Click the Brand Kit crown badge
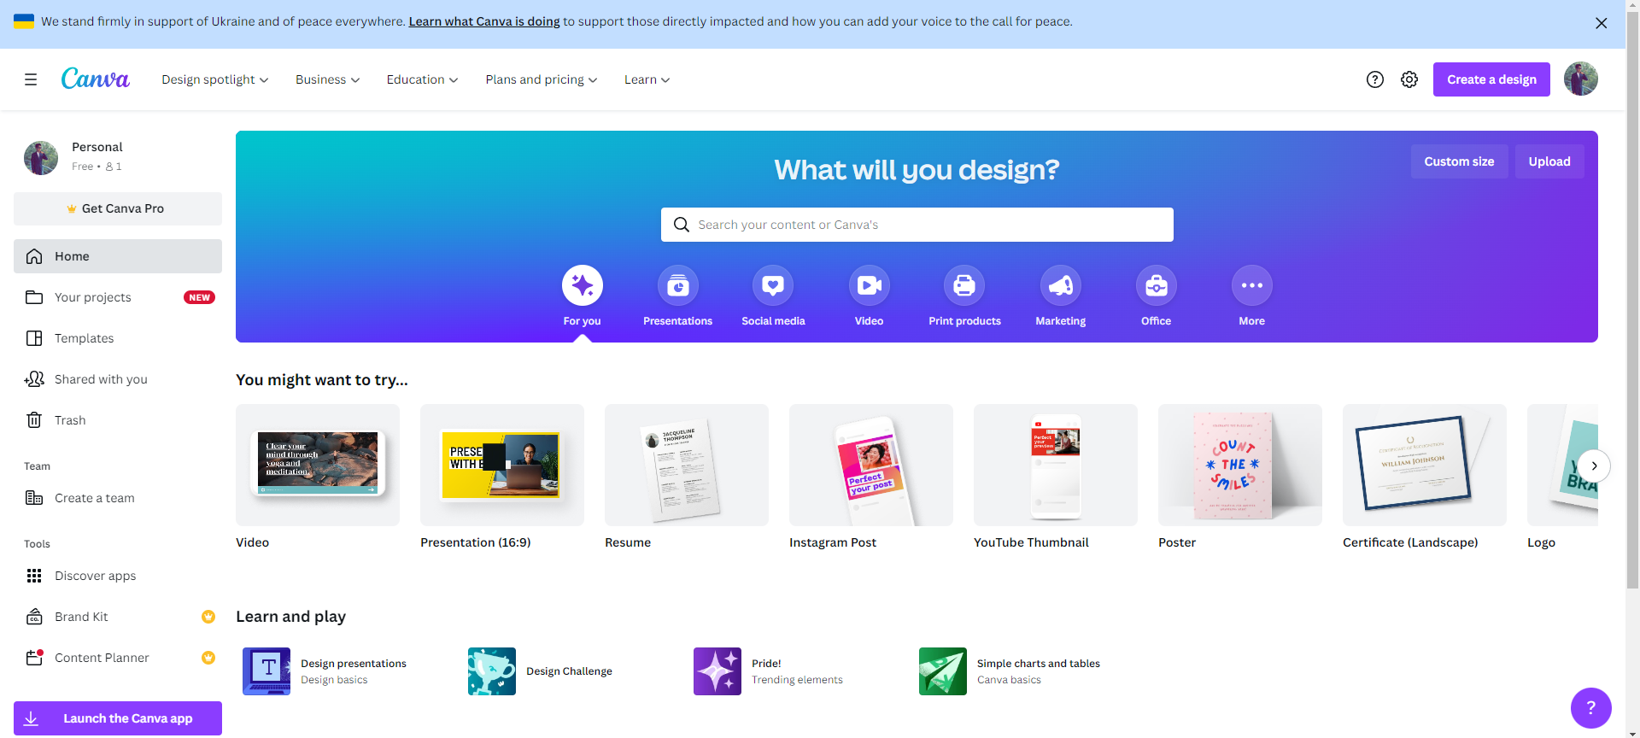The width and height of the screenshot is (1640, 738). [x=208, y=617]
